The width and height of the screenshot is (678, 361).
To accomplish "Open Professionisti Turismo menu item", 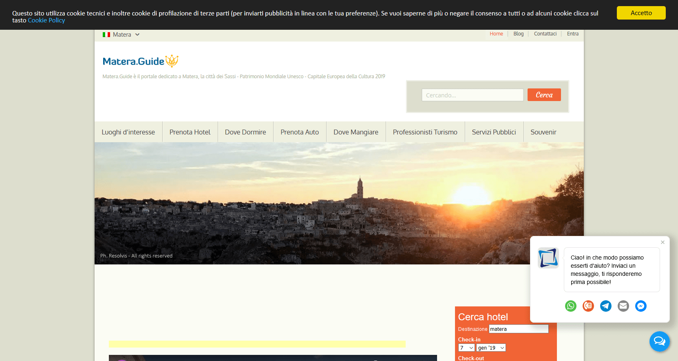I will pos(425,132).
